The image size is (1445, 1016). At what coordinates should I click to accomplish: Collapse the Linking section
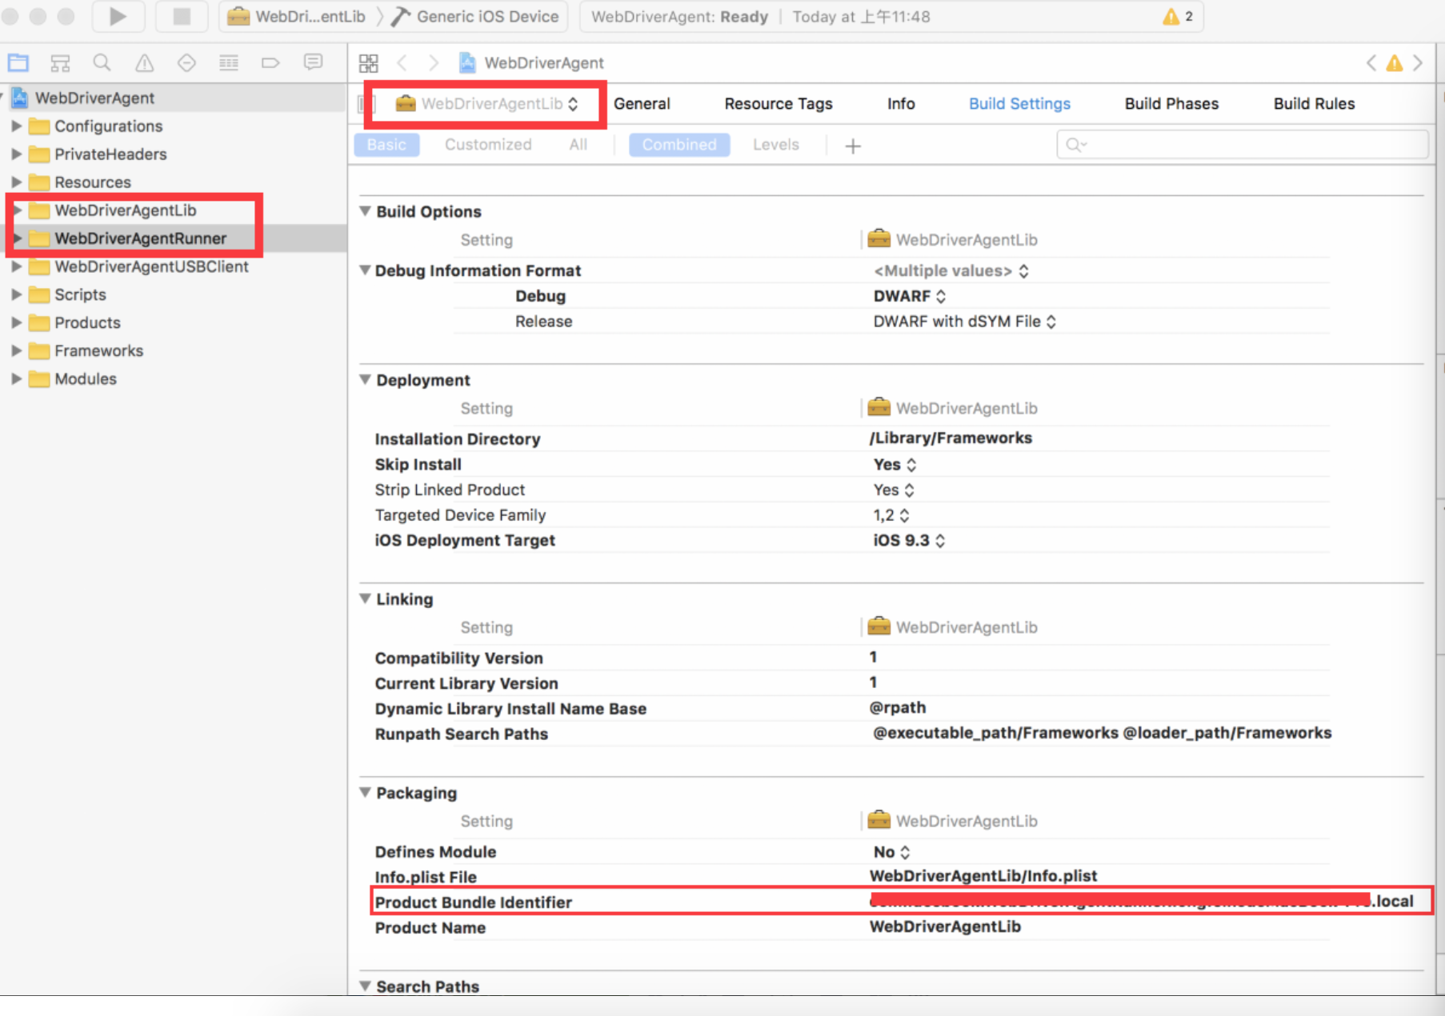[x=366, y=599]
